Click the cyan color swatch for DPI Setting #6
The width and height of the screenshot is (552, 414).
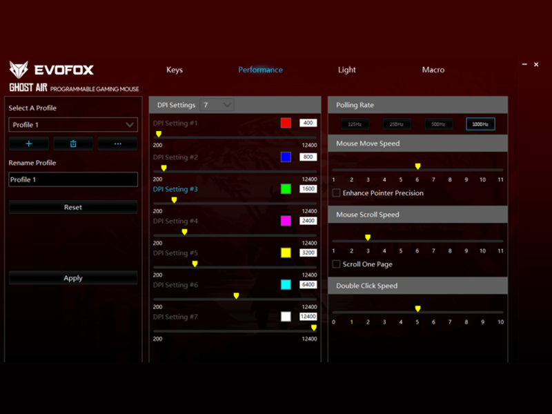[x=286, y=285]
